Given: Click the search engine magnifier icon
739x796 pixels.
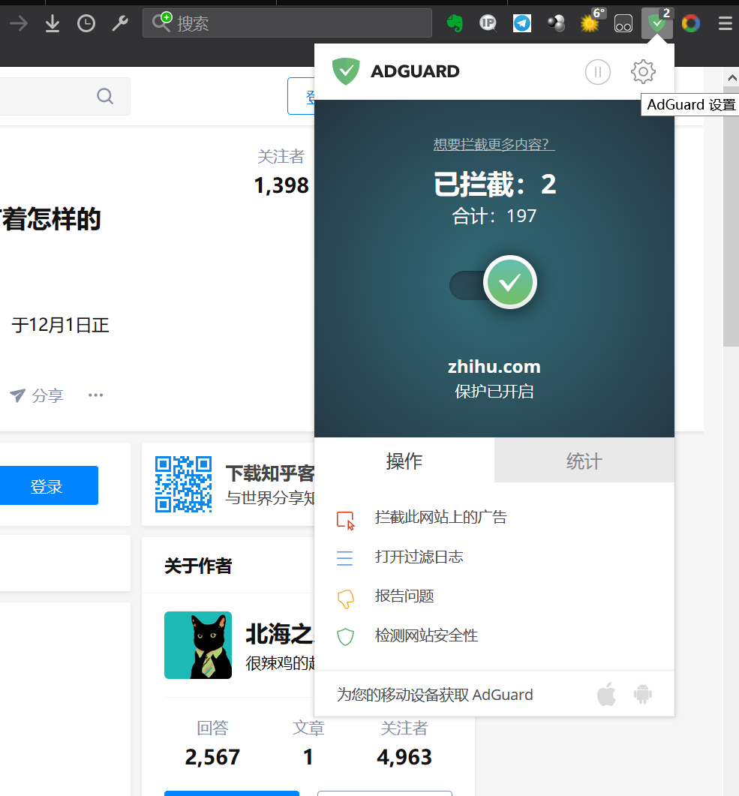Looking at the screenshot, I should [162, 22].
